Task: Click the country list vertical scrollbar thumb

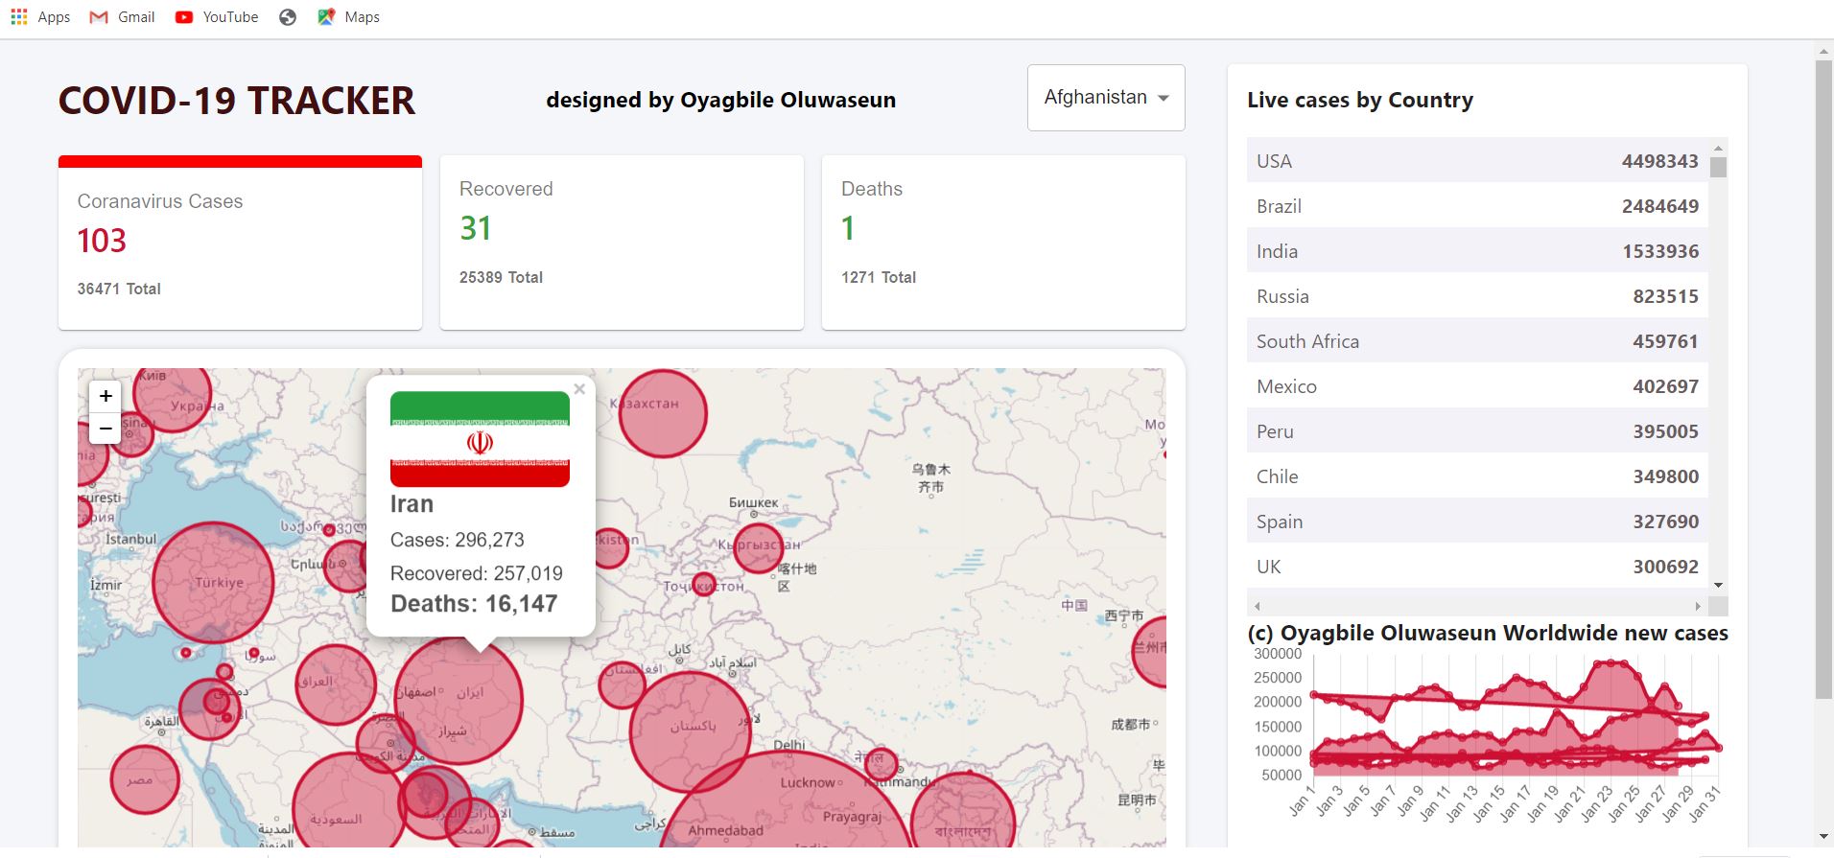Action: 1718,168
